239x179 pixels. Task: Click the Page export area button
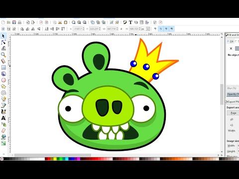233,113
